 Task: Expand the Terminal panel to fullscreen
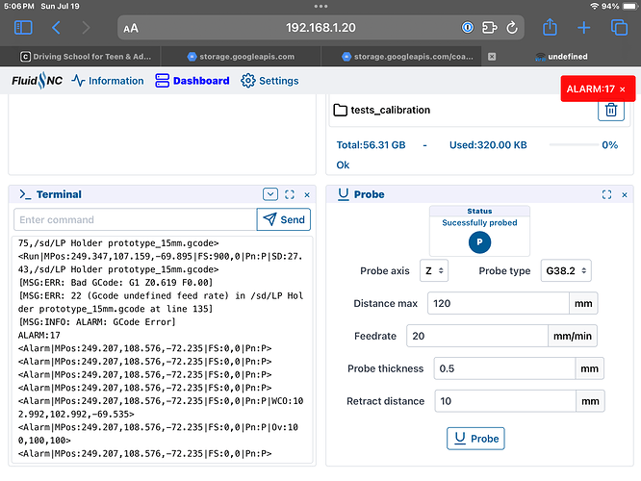[290, 194]
